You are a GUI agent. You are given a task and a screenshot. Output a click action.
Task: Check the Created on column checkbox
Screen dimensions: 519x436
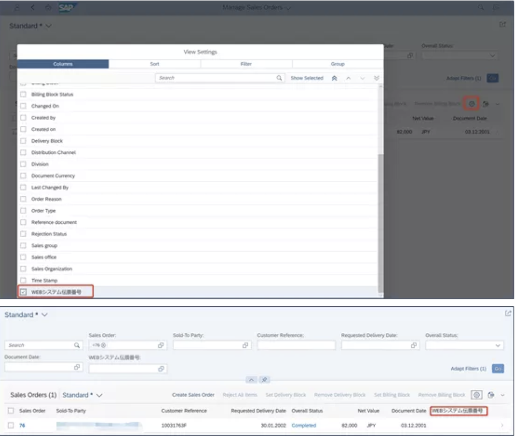(x=23, y=129)
